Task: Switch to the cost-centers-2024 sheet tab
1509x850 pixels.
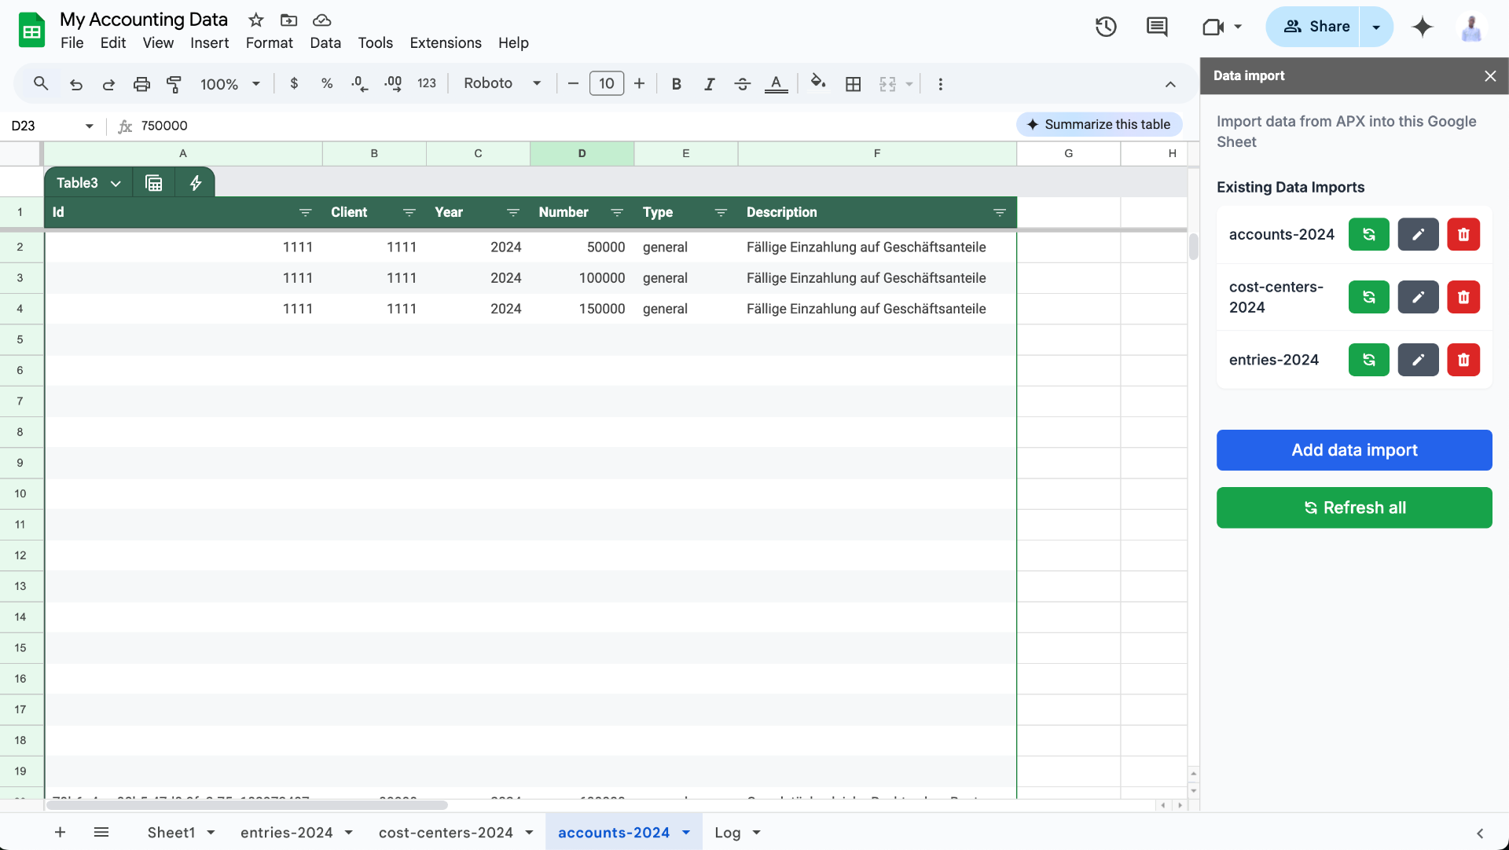Action: (445, 832)
